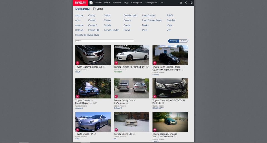
Task: Open the RAV4 model link
Action: [170, 16]
